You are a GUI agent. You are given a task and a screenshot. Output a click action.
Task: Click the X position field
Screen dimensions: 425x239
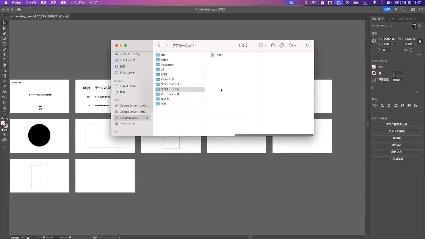(389, 39)
